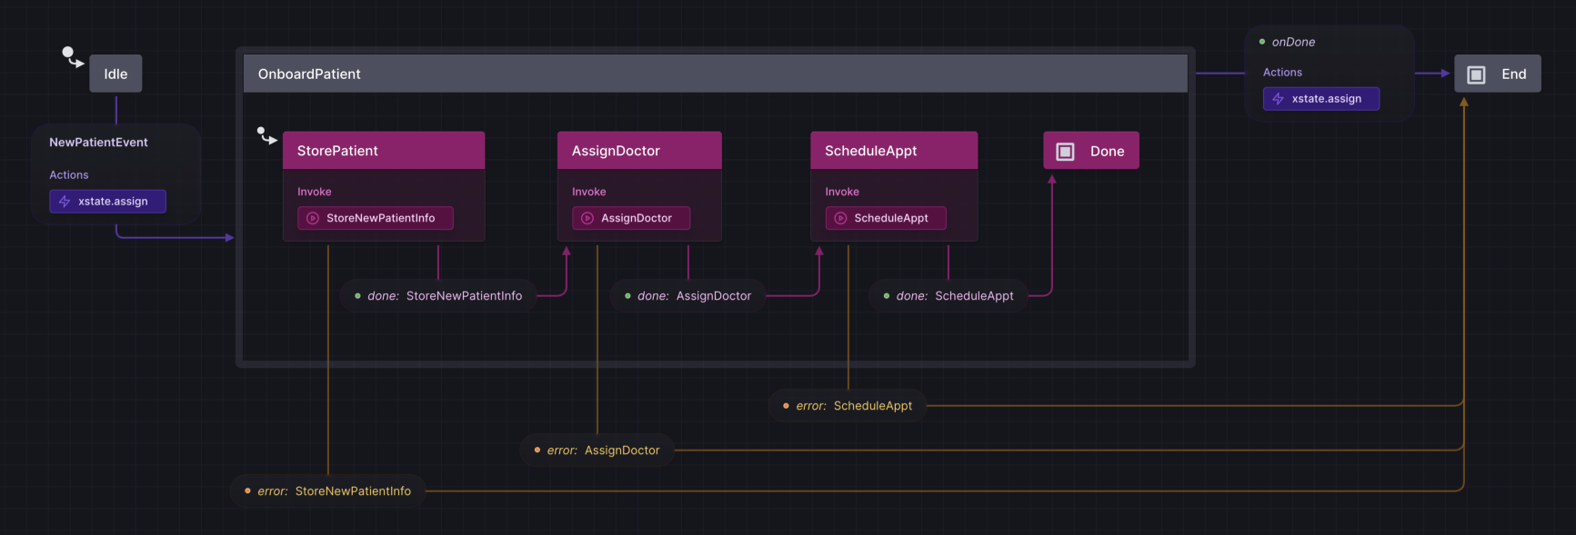This screenshot has width=1576, height=535.
Task: Click the final-state icon in the Done node
Action: point(1065,152)
